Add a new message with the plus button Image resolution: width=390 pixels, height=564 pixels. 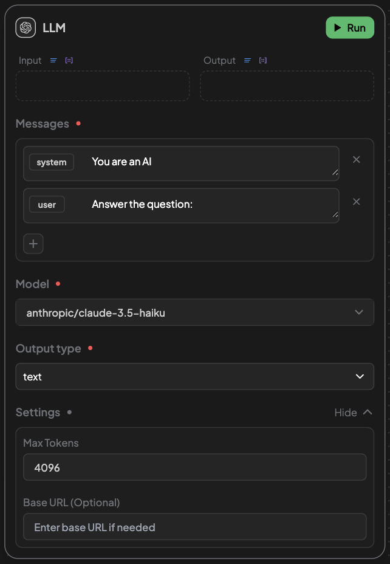[x=33, y=244]
